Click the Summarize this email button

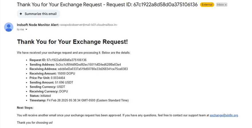[38, 14]
